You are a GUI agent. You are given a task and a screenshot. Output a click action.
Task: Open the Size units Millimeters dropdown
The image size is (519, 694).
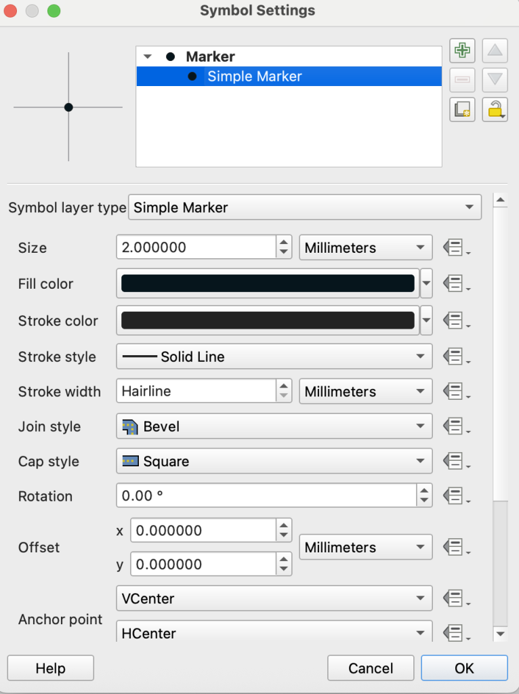(x=365, y=248)
